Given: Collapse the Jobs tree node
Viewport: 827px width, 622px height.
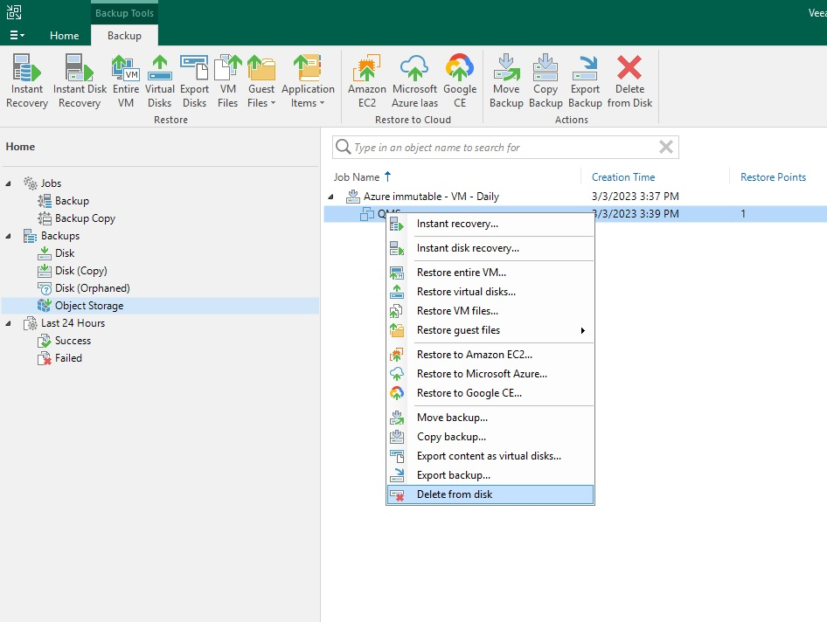Looking at the screenshot, I should (x=8, y=183).
